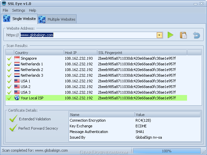207x155 pixels.
Task: Select the Your Local ISP row text
Action: [32, 98]
